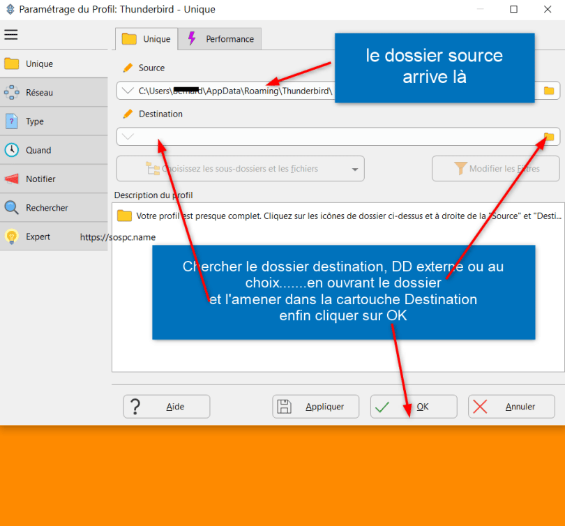Open the Quand schedule section

[x=54, y=150]
